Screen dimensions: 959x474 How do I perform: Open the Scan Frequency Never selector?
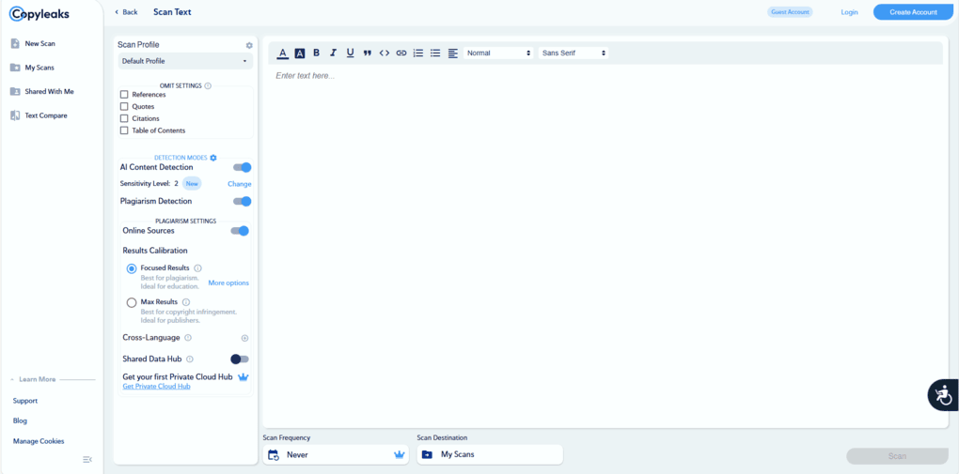click(336, 454)
